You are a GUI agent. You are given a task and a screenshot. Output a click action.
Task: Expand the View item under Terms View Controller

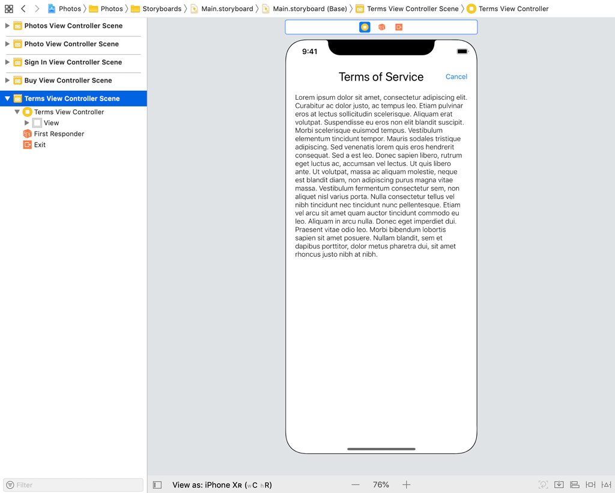[x=26, y=123]
